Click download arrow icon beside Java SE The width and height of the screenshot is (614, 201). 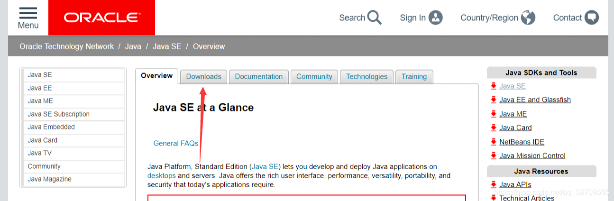click(494, 86)
